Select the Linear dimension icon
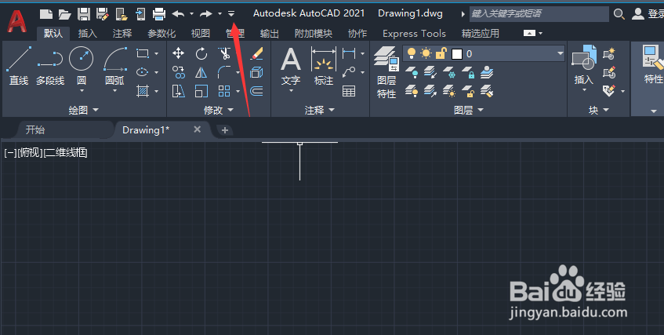664x335 pixels. [349, 53]
